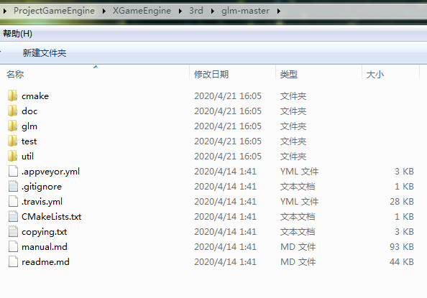Navigate to XGameEngine breadcrumb
Image resolution: width=427 pixels, height=298 pixels.
tap(142, 11)
